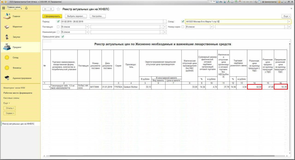Expand the Поставщик comparison type dropdown

[87, 27]
